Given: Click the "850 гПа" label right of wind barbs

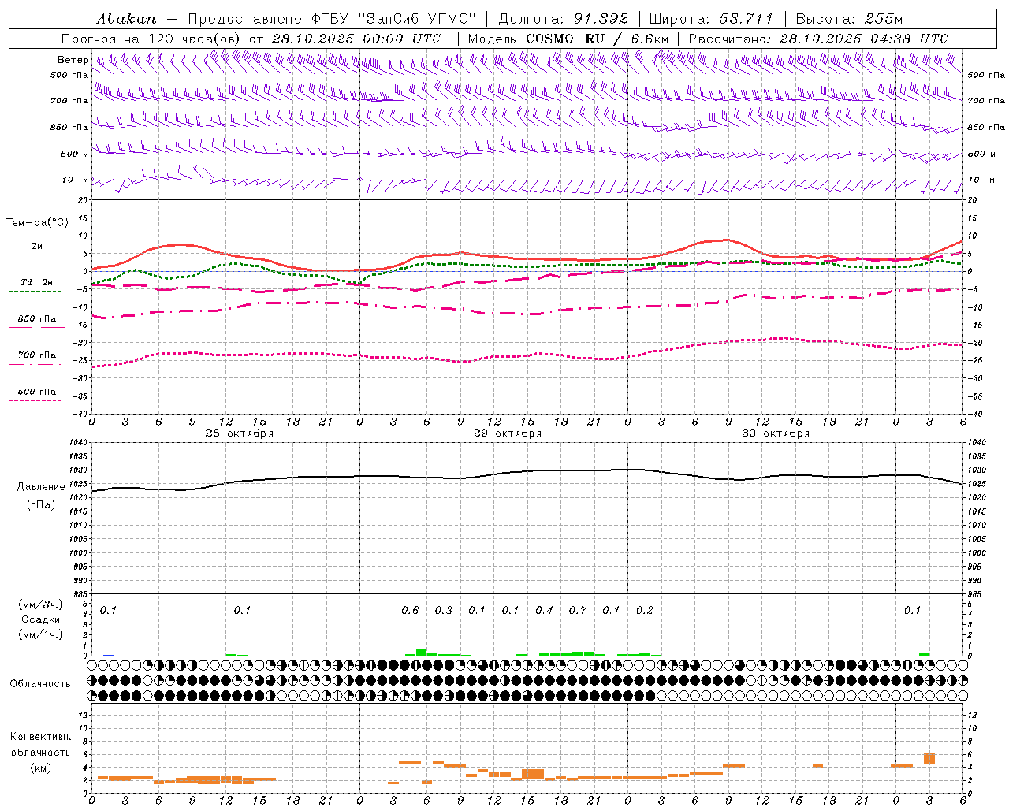Looking at the screenshot, I should [986, 127].
